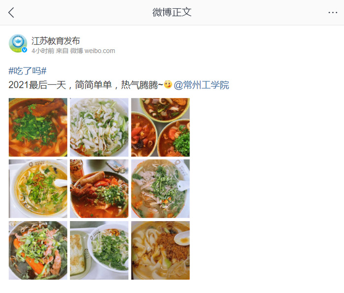The width and height of the screenshot is (344, 293).
Task: Go back using the left arrow icon
Action: point(11,12)
